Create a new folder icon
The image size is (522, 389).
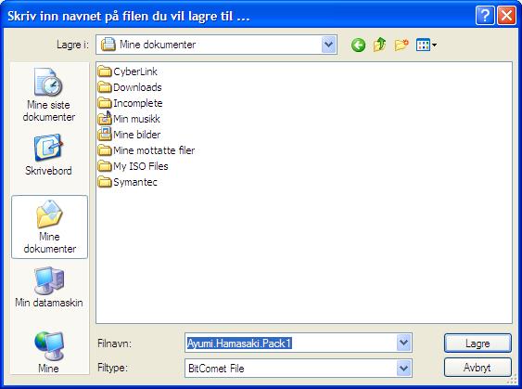point(401,45)
